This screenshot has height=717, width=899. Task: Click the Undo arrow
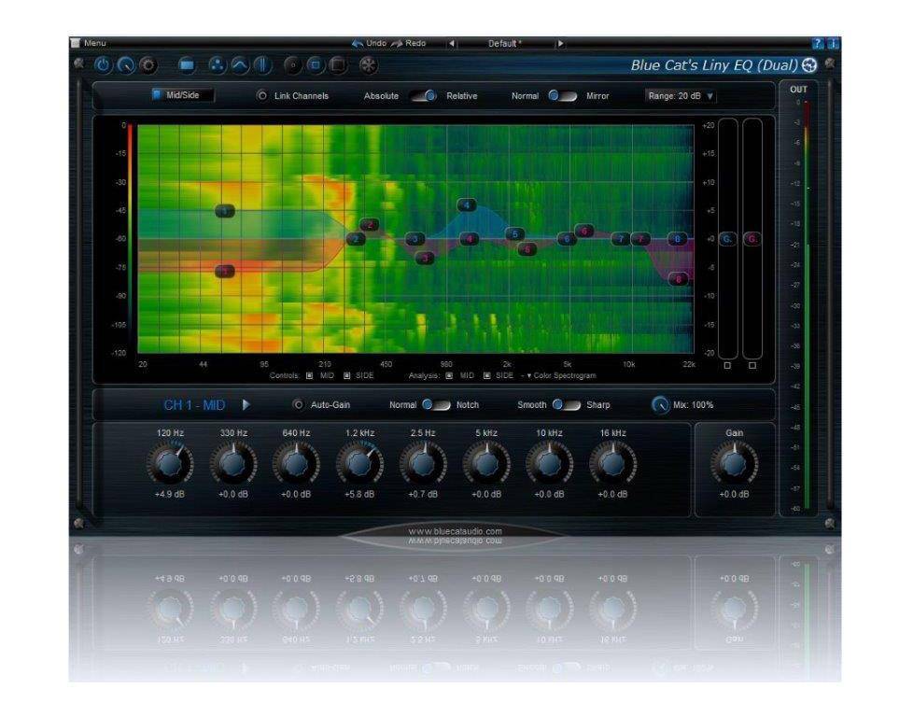click(x=358, y=43)
